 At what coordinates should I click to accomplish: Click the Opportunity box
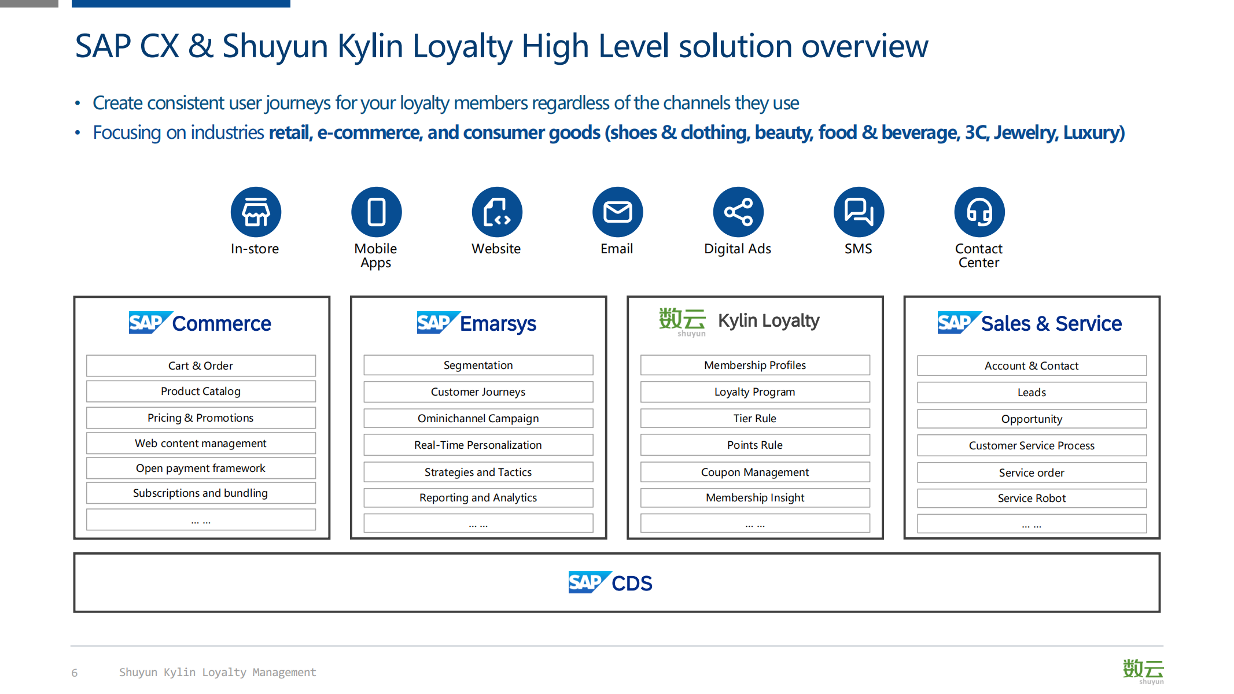point(1032,419)
